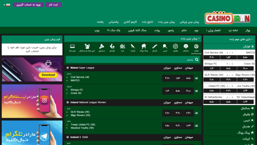Viewport: 257px width, 145px height.
Task: Click the yellow Download application button
Action: pos(48,75)
